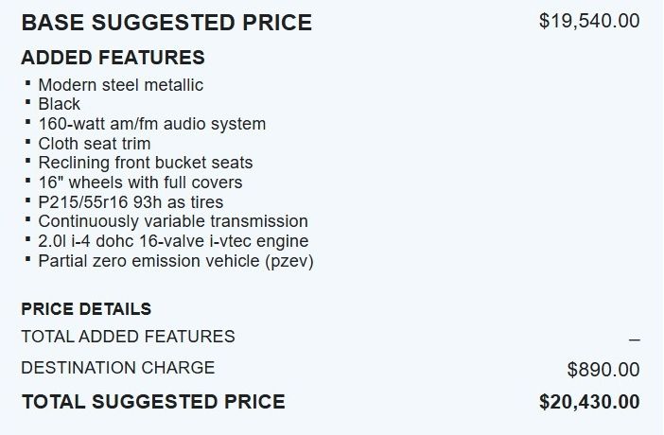The height and width of the screenshot is (435, 664).
Task: Click the Destination Charge label
Action: pos(117,368)
